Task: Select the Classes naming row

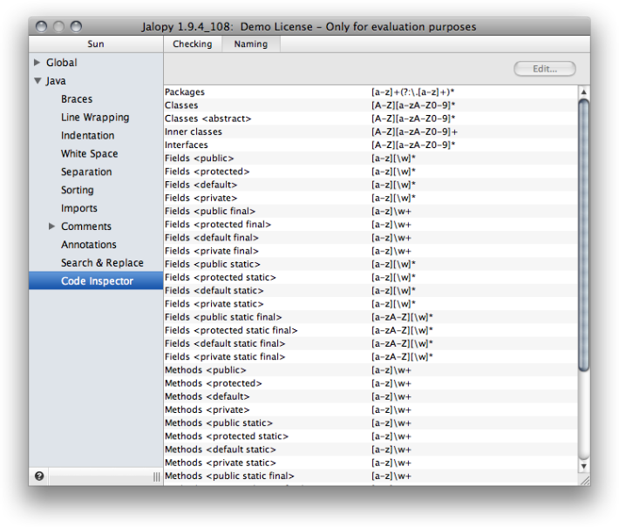Action: pos(371,105)
